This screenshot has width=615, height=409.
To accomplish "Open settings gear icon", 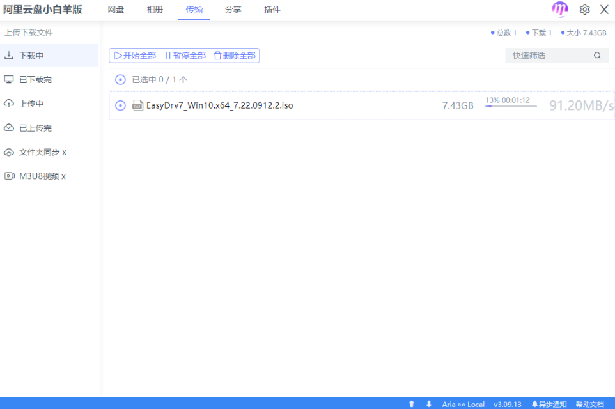I will coord(584,10).
